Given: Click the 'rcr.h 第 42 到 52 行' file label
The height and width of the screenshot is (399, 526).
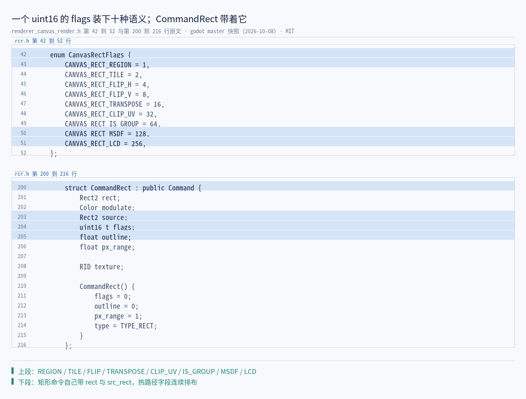Looking at the screenshot, I should pos(43,41).
